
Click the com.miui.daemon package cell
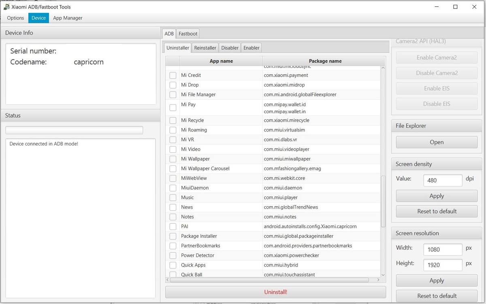322,188
